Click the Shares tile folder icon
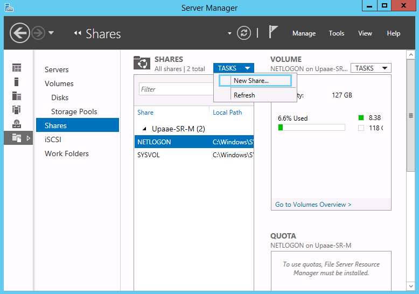419x294 pixels. click(142, 63)
